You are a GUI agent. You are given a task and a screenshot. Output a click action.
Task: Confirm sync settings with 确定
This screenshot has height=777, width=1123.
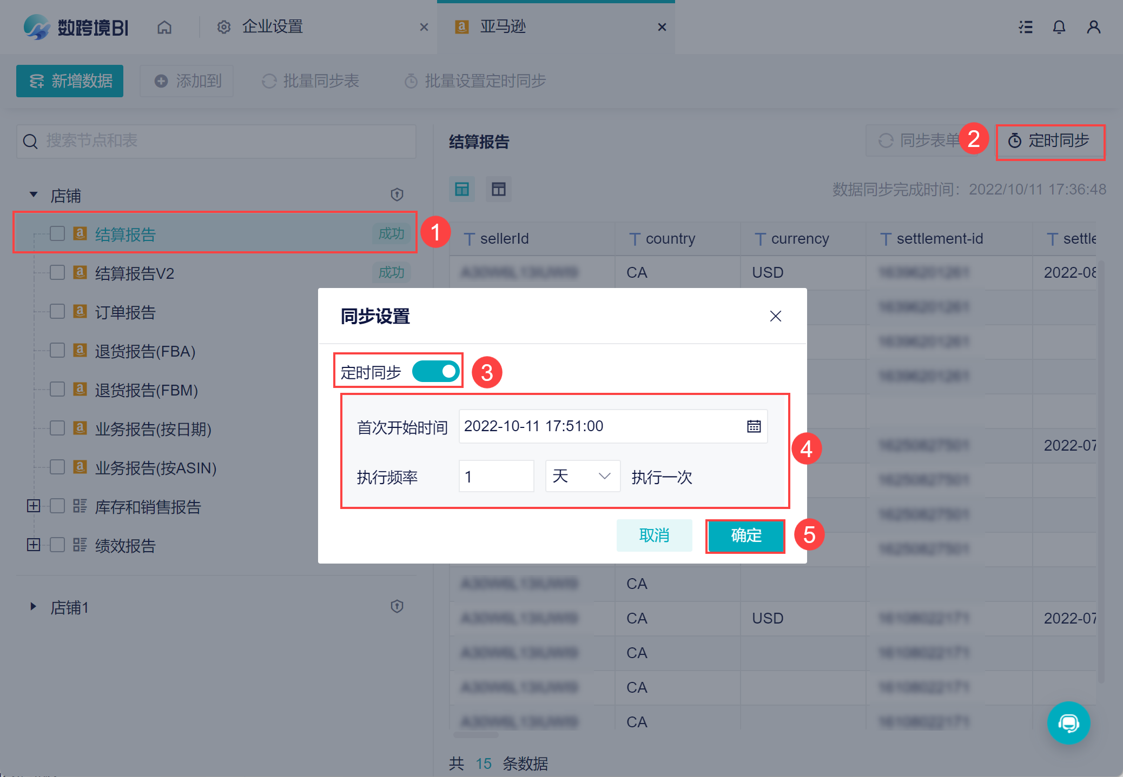click(745, 535)
